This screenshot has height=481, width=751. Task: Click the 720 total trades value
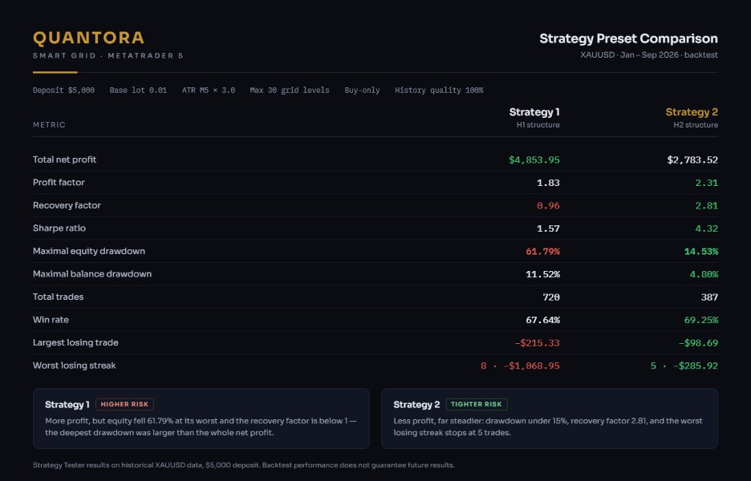[x=550, y=297]
